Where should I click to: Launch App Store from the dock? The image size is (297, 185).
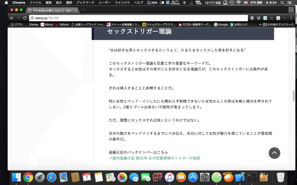pyautogui.click(x=193, y=177)
